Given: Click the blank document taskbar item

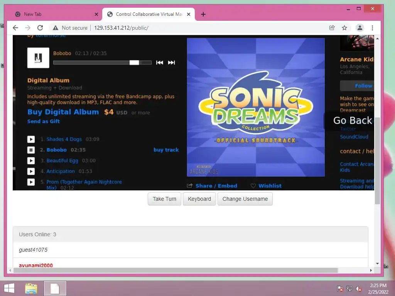Looking at the screenshot, I should tap(55, 288).
